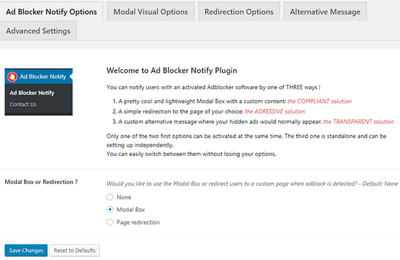Image resolution: width=400 pixels, height=260 pixels.
Task: Click Ad Blocker Notify submenu item
Action: click(x=32, y=93)
